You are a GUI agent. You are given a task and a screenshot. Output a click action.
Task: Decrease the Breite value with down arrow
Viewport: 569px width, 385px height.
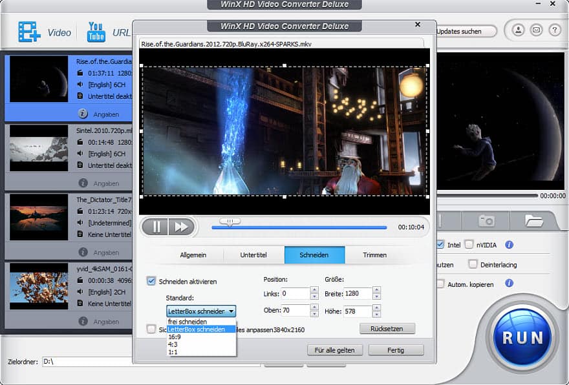(x=376, y=297)
